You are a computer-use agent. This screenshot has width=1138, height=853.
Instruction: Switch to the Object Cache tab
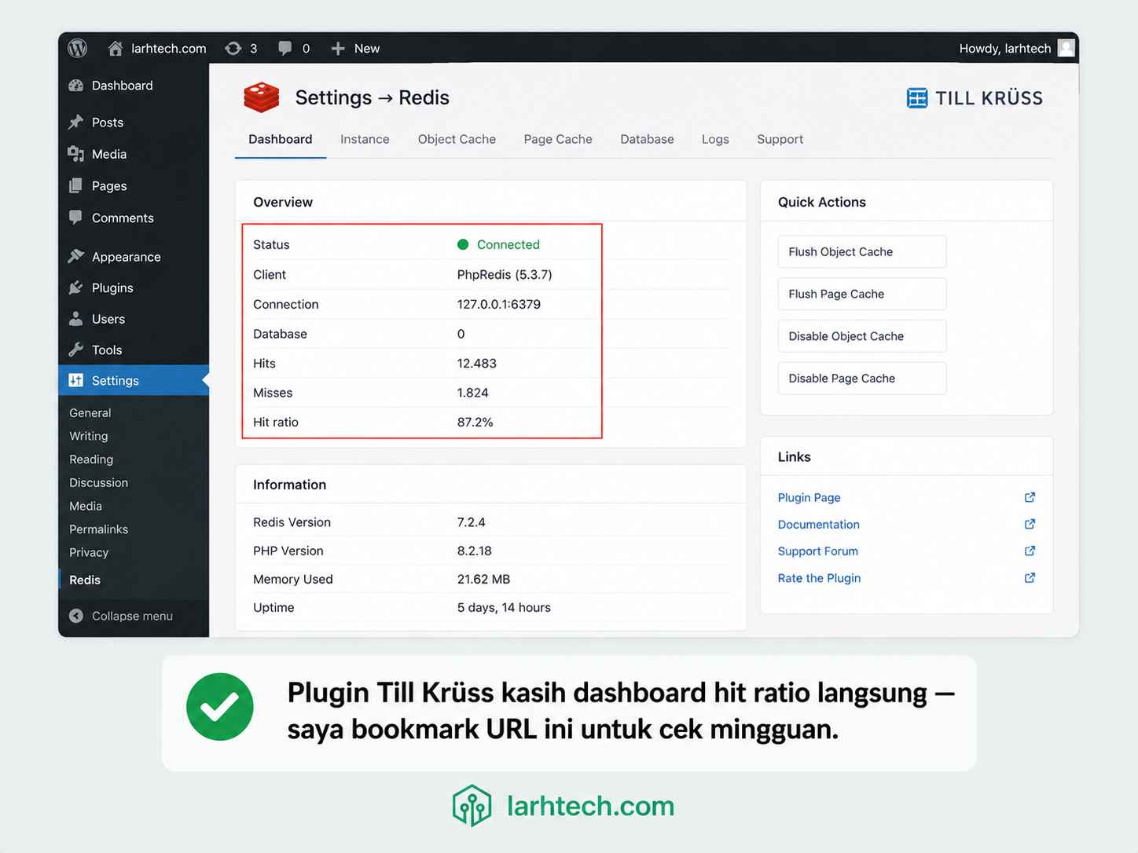457,139
